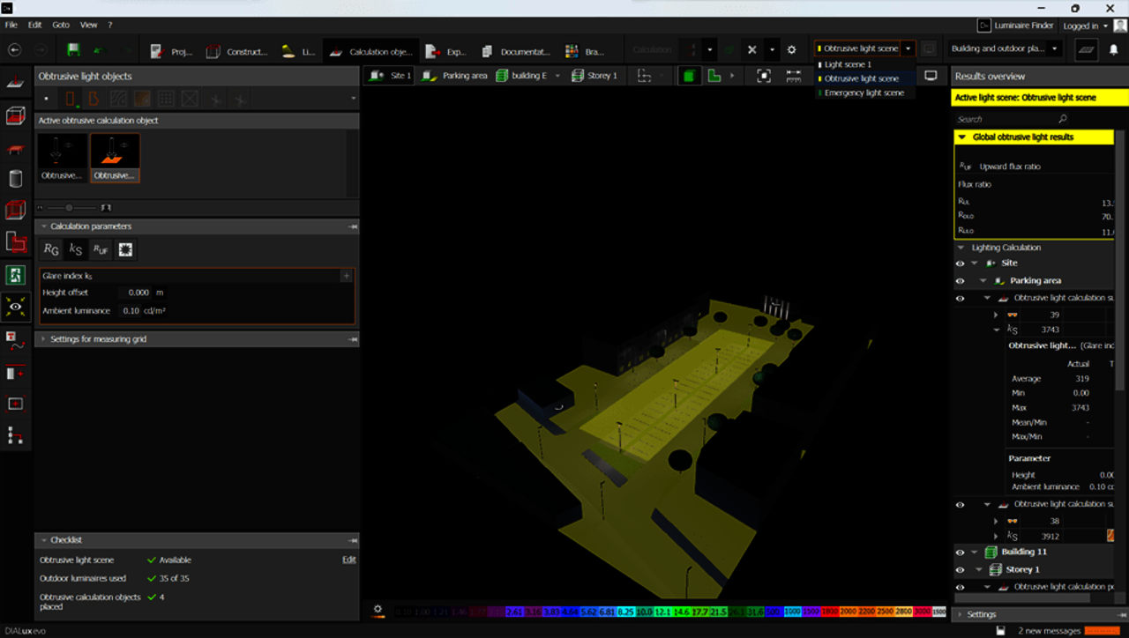Viewport: 1129px width, 638px height.
Task: Click the notification bell icon
Action: pyautogui.click(x=1113, y=50)
